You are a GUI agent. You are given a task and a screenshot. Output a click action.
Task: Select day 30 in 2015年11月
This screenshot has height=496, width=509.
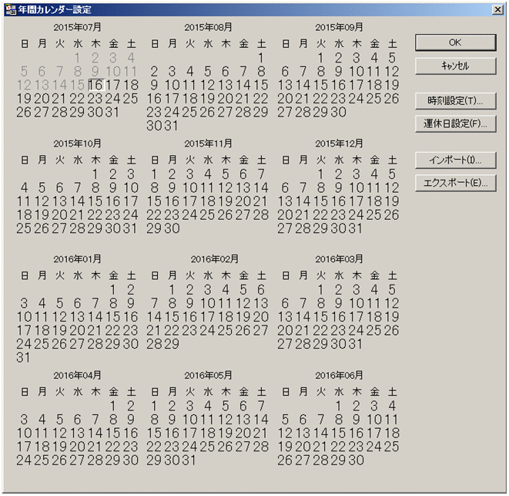[x=172, y=228]
